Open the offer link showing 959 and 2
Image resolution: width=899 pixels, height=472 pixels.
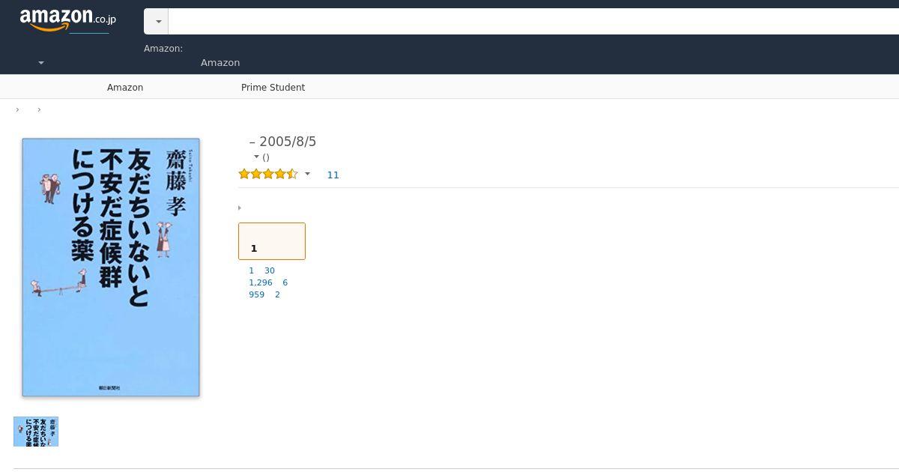click(264, 294)
